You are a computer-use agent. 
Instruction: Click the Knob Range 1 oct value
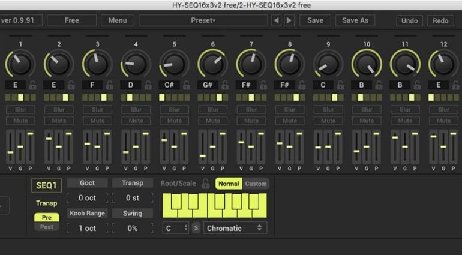pos(87,229)
